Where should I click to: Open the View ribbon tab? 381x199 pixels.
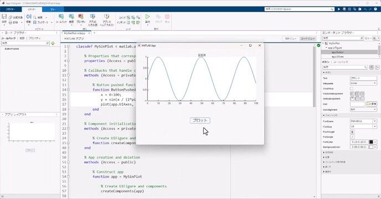pyautogui.click(x=53, y=9)
